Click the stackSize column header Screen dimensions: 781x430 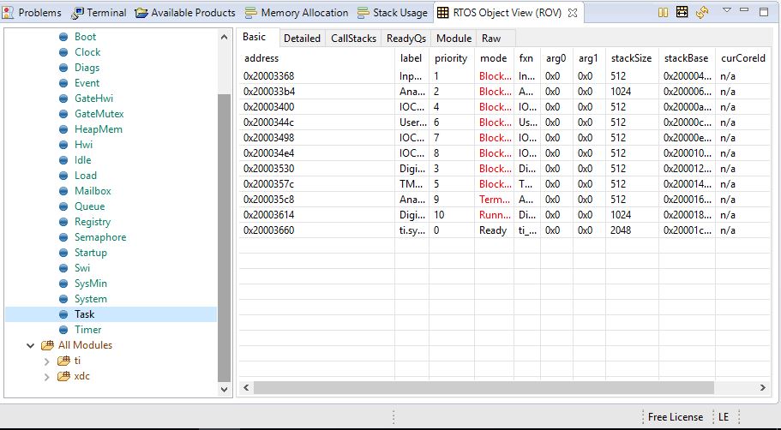[631, 58]
